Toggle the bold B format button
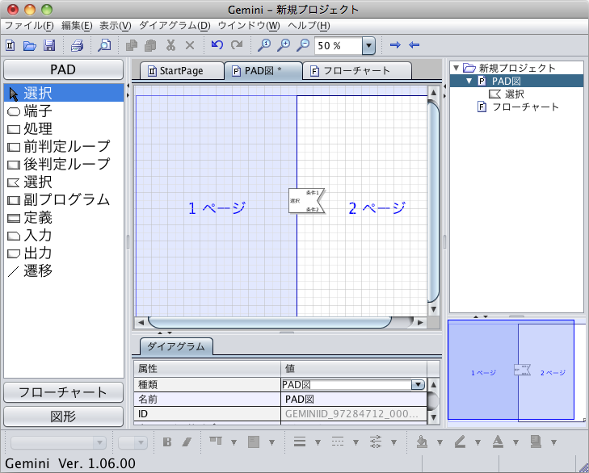Screen dimensions: 589x473 [x=167, y=442]
